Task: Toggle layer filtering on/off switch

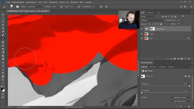Action: coord(183,16)
